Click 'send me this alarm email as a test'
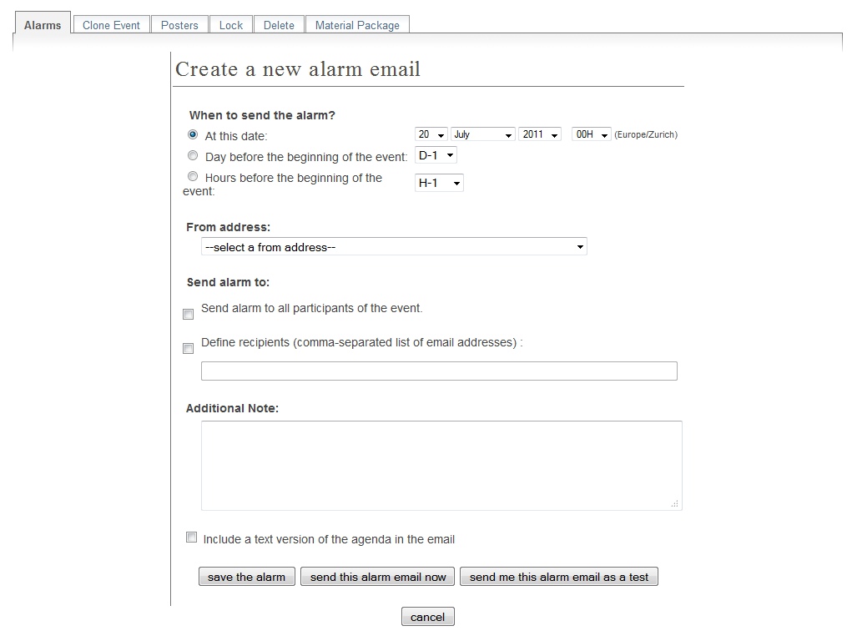The width and height of the screenshot is (852, 636). click(x=559, y=577)
